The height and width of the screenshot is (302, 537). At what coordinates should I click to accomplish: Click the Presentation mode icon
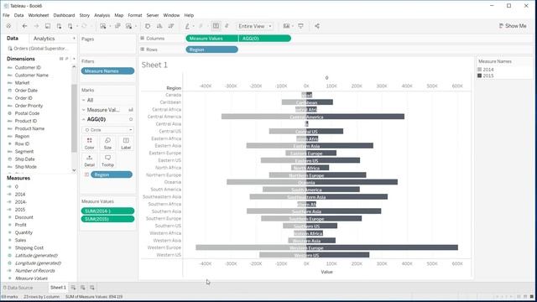(x=300, y=26)
